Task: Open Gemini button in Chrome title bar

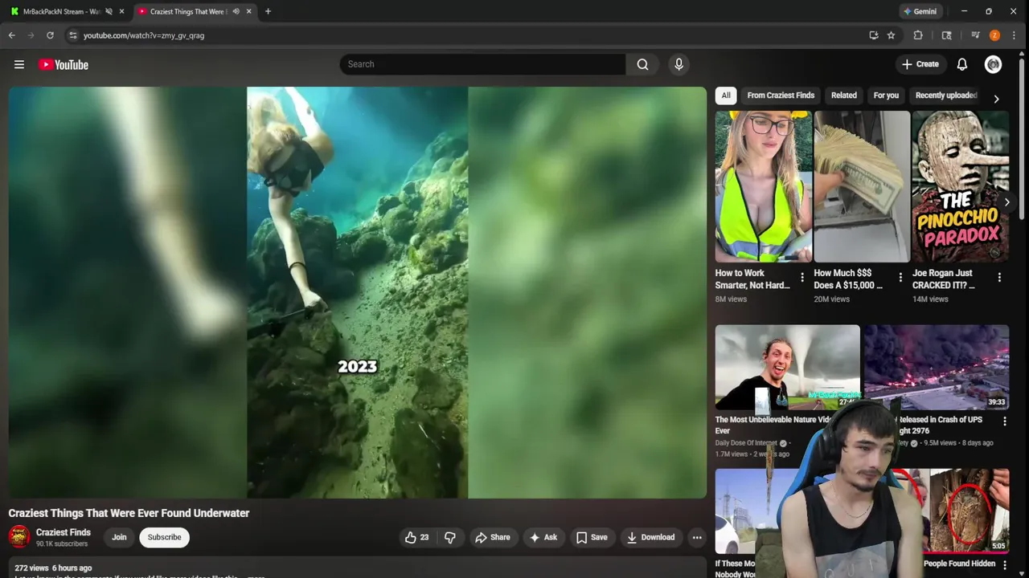Action: (920, 11)
